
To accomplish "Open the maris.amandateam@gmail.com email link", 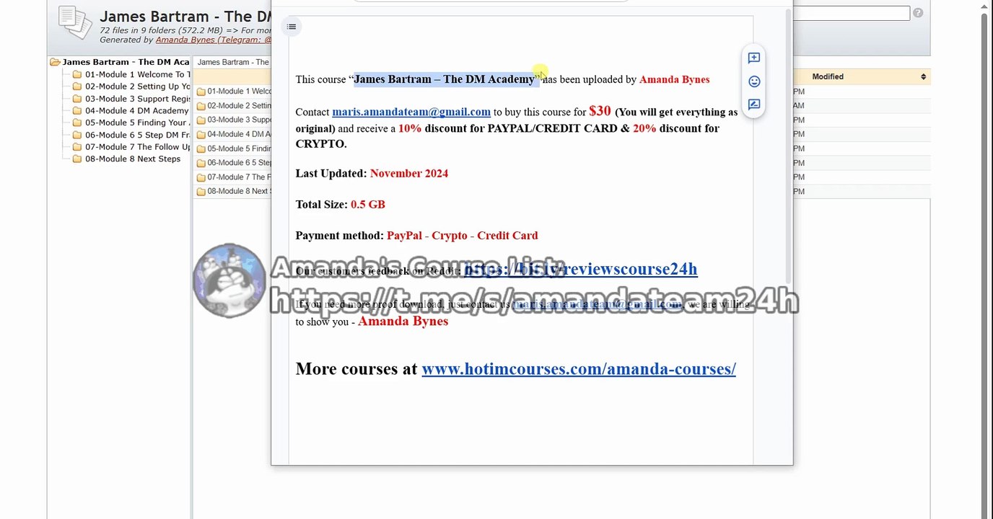I will (411, 112).
